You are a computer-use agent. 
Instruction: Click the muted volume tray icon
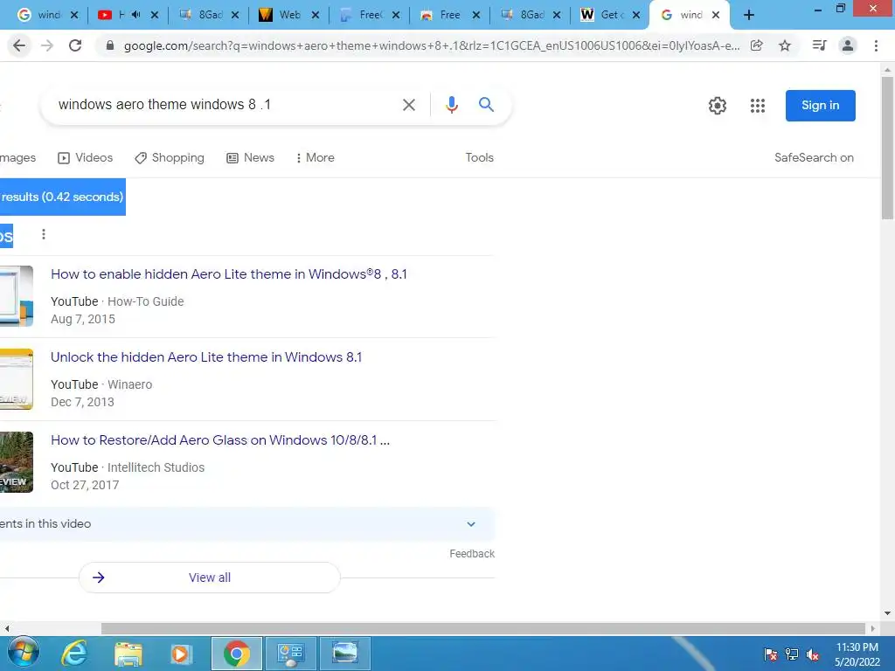[x=813, y=654]
